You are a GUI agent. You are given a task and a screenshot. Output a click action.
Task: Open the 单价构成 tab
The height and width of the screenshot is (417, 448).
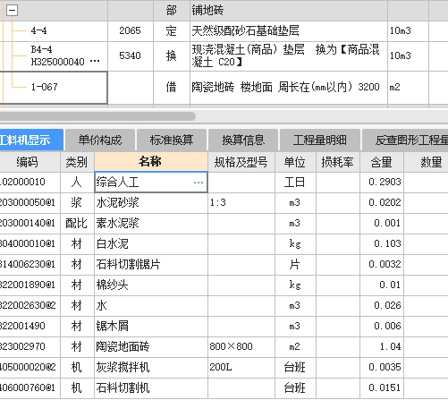point(100,140)
